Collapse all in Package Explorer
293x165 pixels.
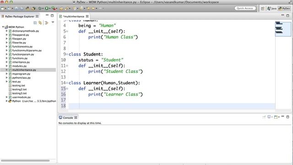tap(35, 23)
